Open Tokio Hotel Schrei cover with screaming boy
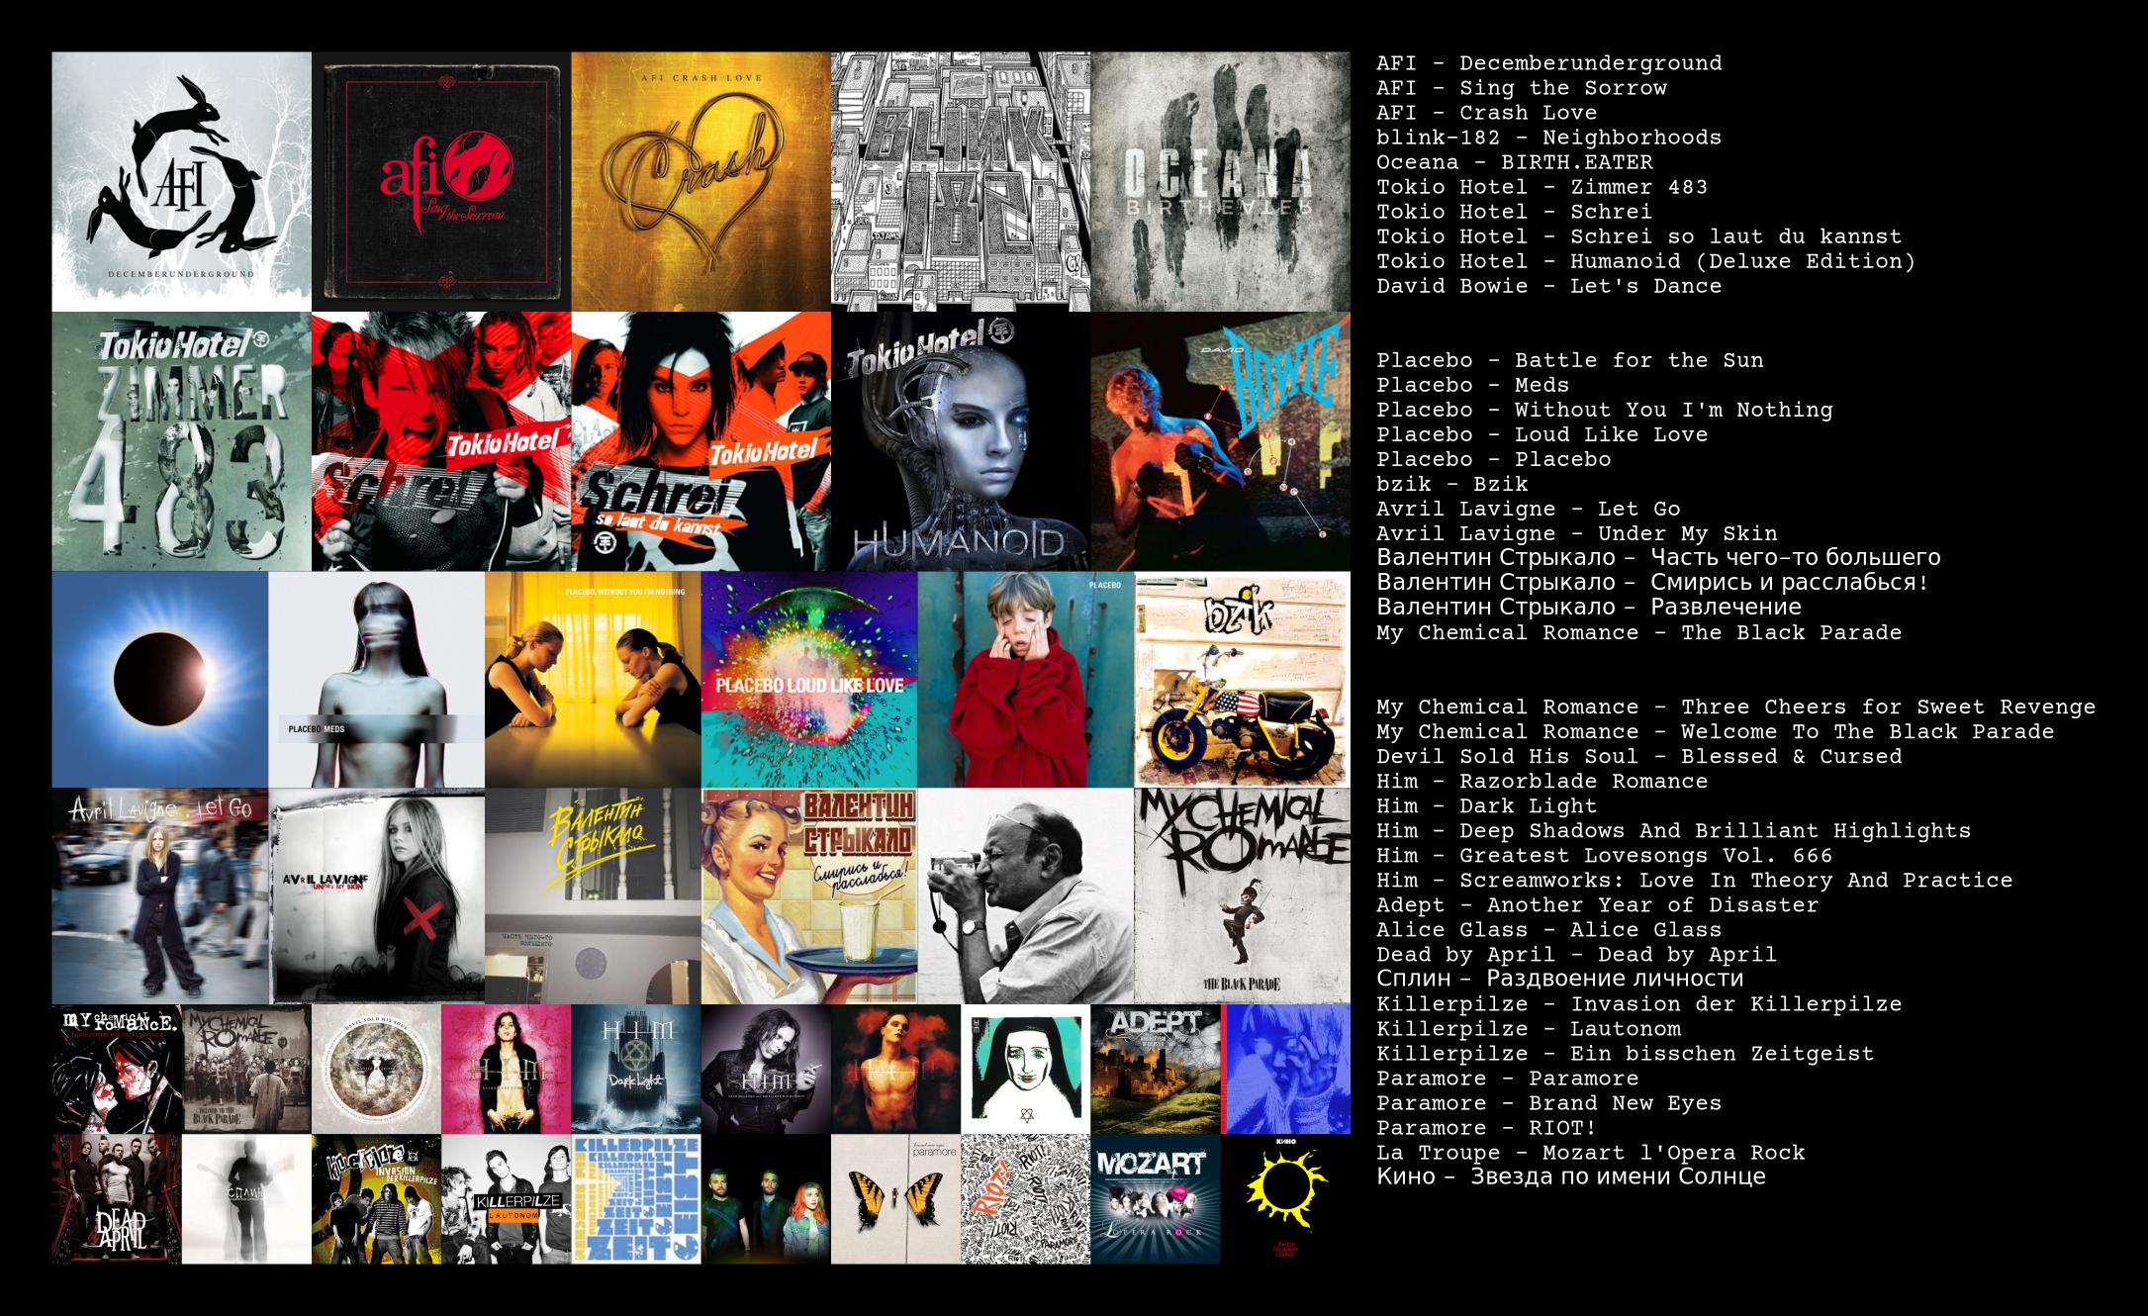This screenshot has height=1316, width=2148. pos(441,441)
